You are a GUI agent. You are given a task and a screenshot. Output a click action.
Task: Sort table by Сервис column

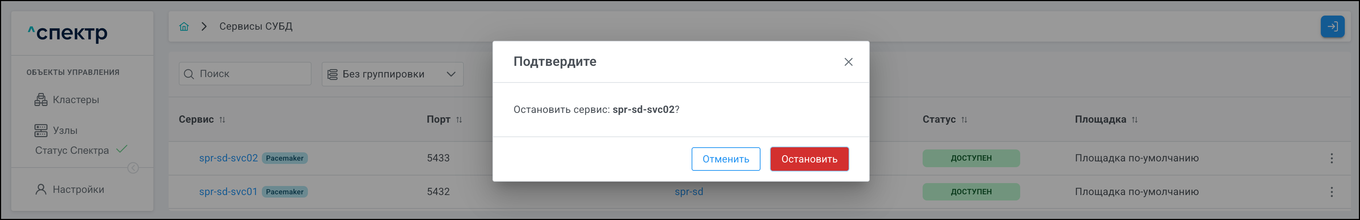click(222, 120)
